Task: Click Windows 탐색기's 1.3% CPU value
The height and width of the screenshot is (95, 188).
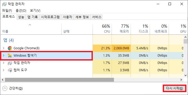Action: 107,56
